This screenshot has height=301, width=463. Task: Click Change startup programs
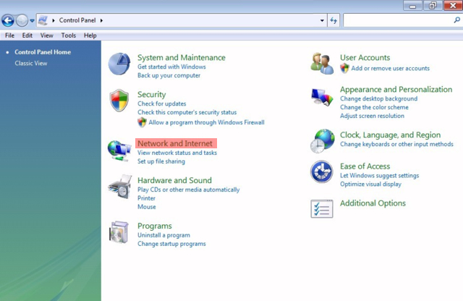171,244
